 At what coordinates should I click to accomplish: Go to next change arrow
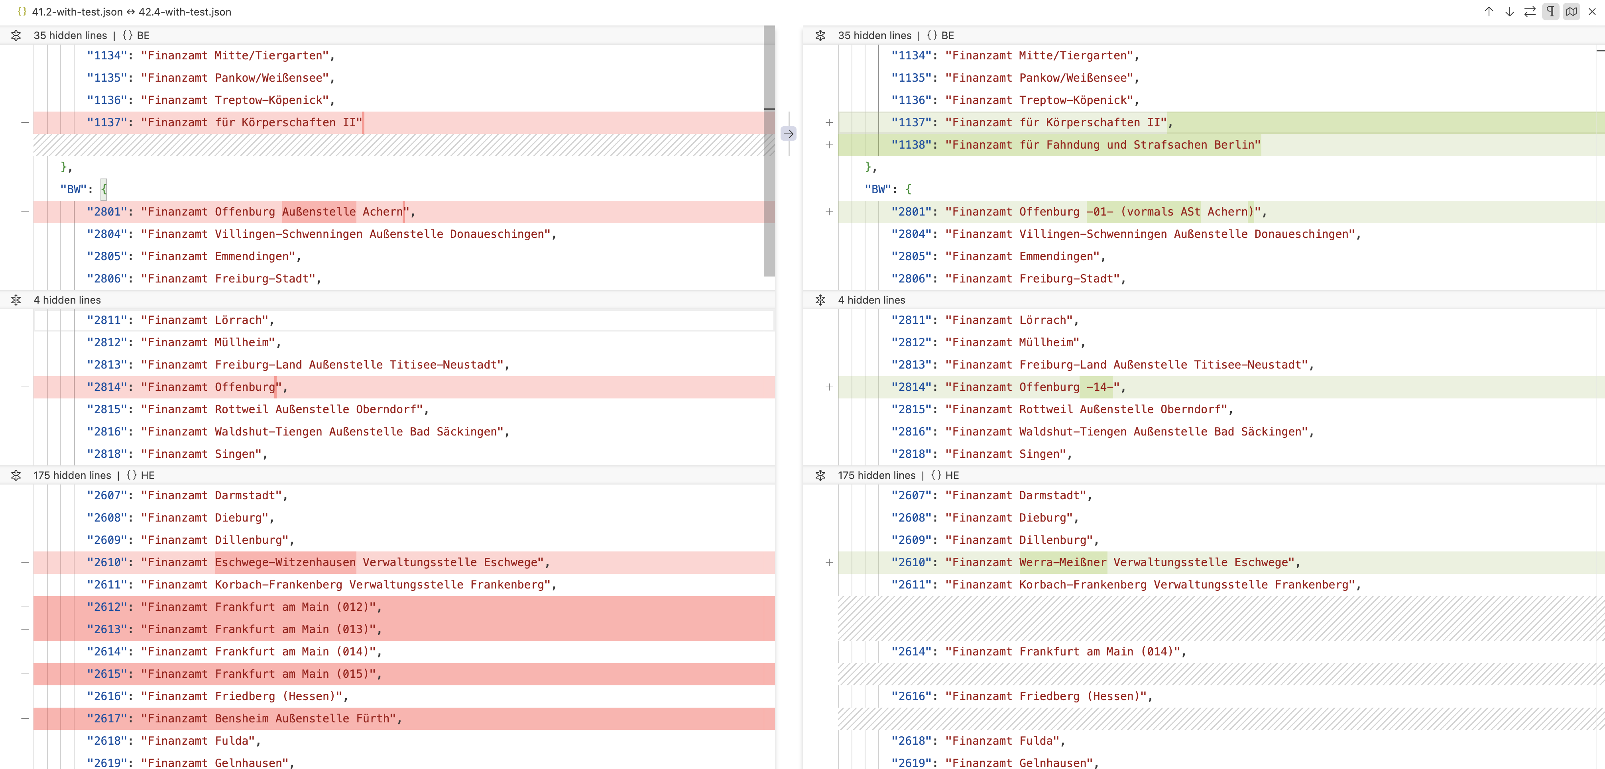point(1509,12)
